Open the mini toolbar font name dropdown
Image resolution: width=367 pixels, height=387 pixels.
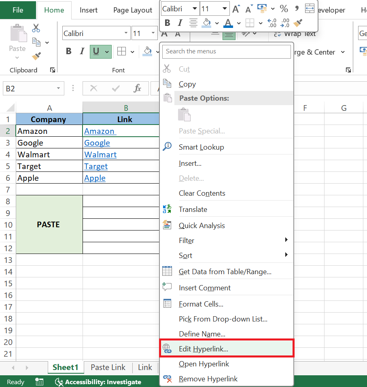pyautogui.click(x=195, y=8)
